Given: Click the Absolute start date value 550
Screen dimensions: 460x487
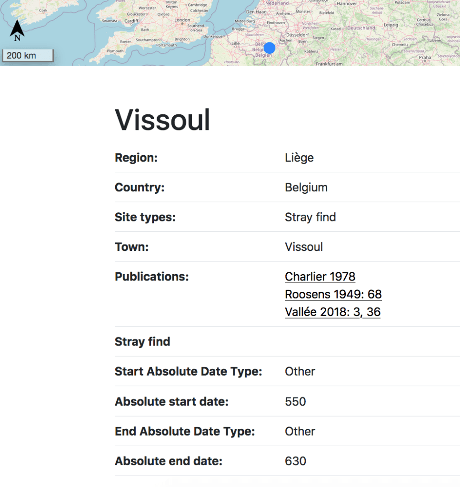Looking at the screenshot, I should 295,401.
